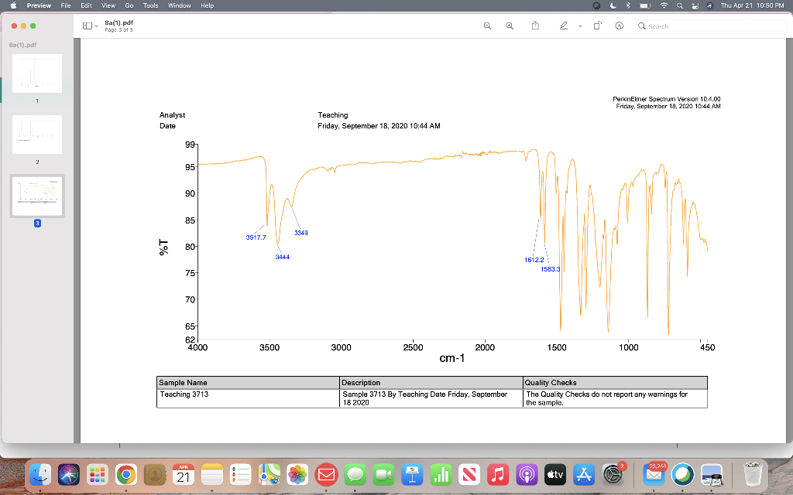The image size is (793, 495).
Task: Click the PerkinElmer Spectrum Version text
Action: 667,99
